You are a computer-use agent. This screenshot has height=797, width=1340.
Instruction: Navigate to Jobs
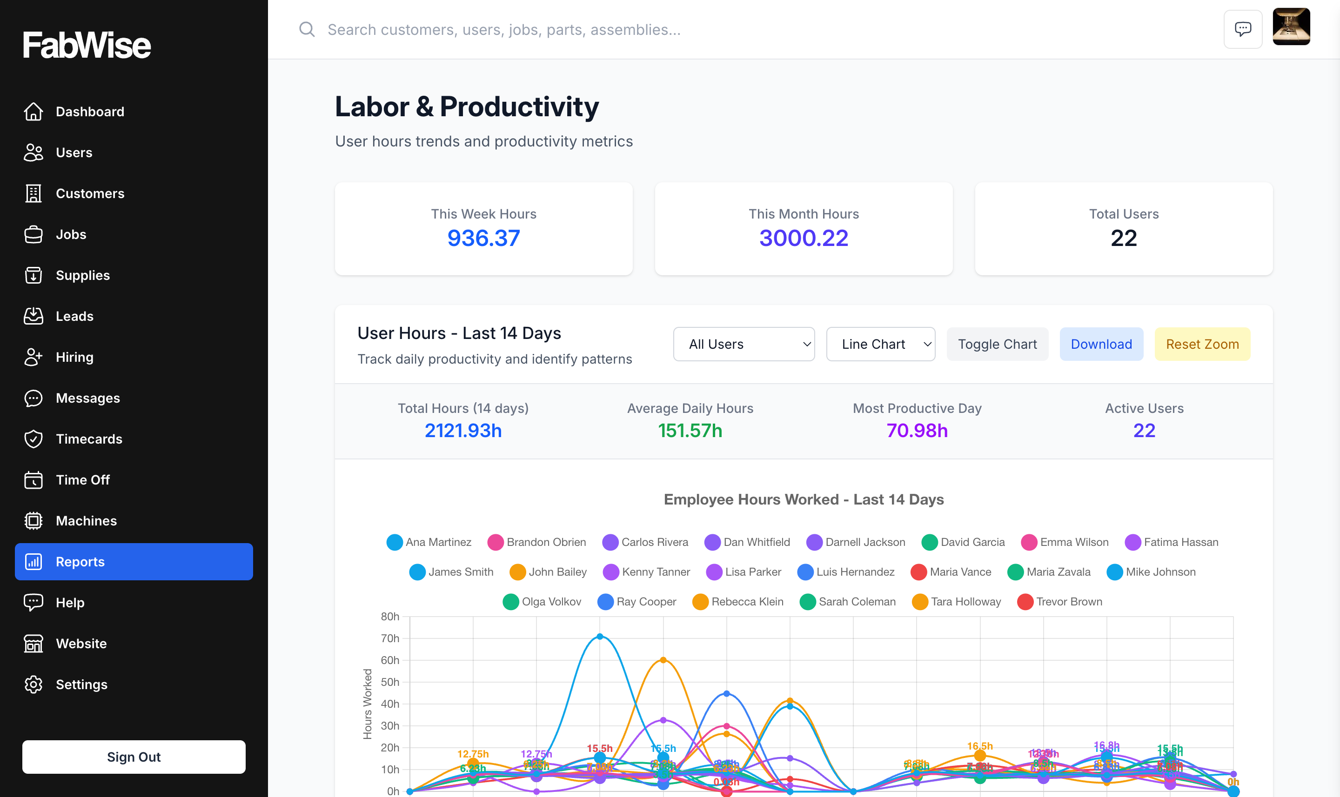point(134,234)
